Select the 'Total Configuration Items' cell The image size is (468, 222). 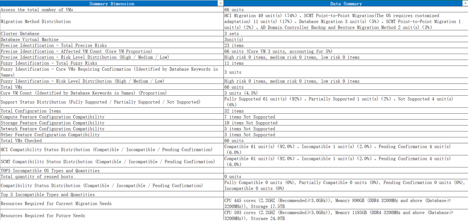pos(112,111)
